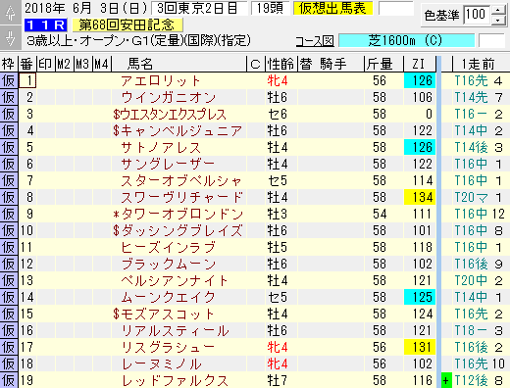This screenshot has height=388, width=510.
Task: Click the 仮想出馬表 yellow label
Action: tap(332, 9)
